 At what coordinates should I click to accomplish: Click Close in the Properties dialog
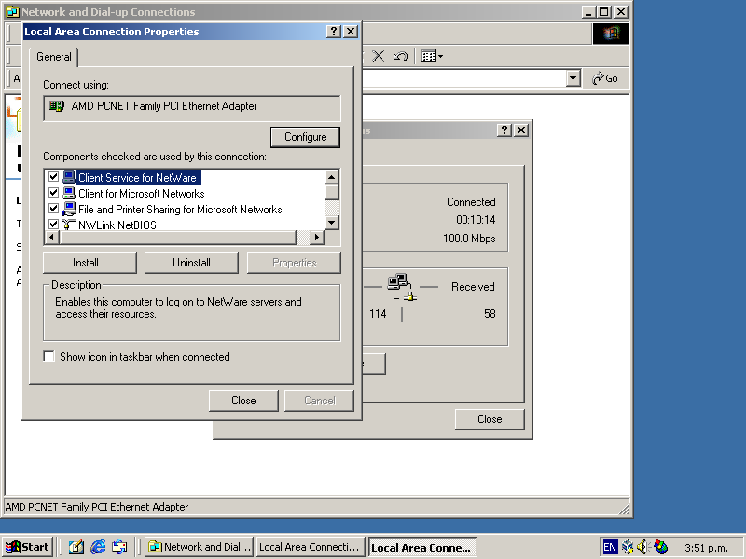coord(243,401)
